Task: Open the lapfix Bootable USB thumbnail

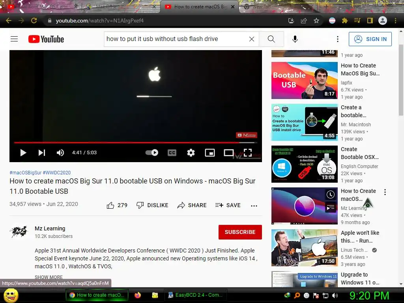Action: [x=304, y=80]
